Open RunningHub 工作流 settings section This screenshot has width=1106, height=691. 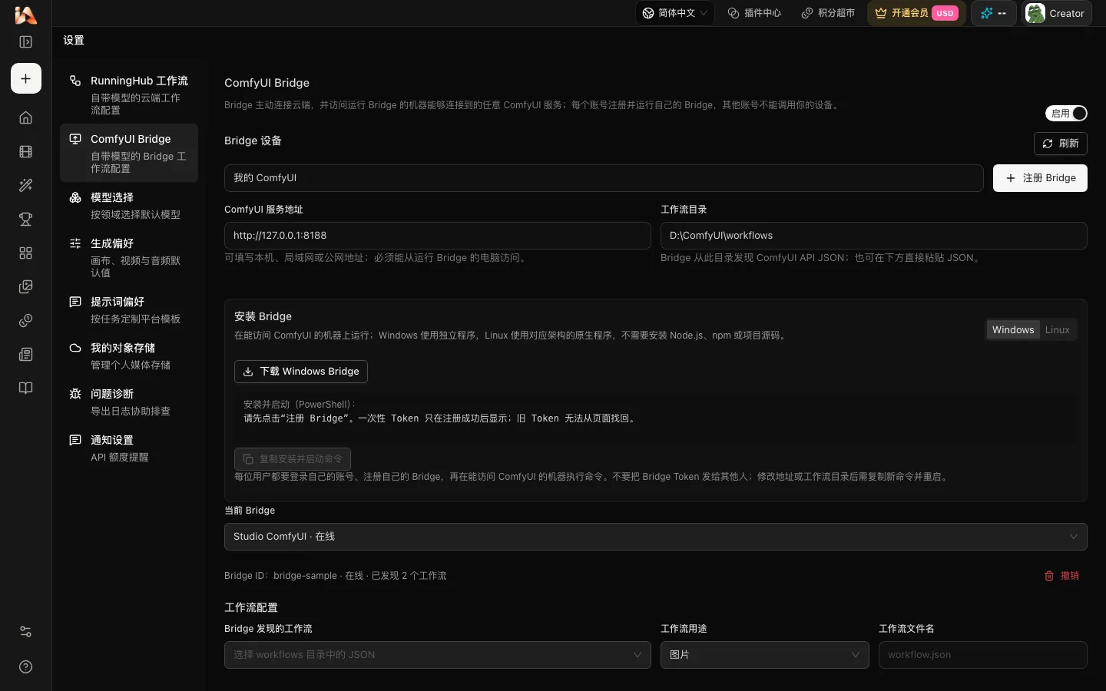tap(129, 94)
